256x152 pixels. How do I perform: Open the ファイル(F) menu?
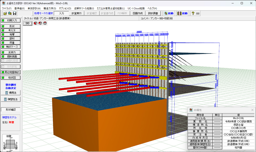coord(7,8)
